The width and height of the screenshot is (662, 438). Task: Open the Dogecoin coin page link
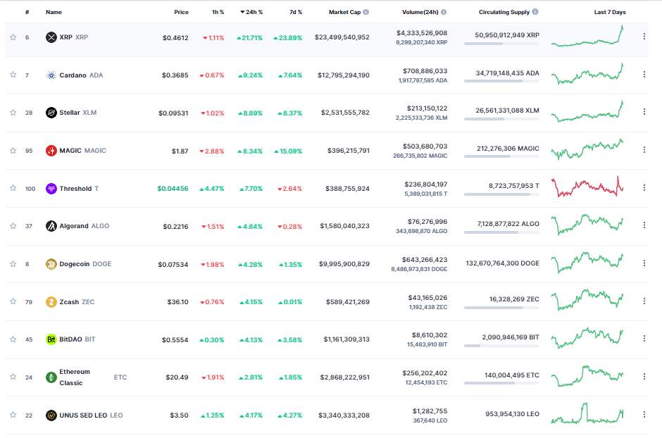click(85, 264)
